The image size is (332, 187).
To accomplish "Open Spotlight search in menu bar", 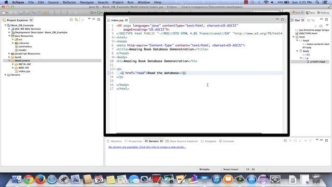I will pos(317,2).
